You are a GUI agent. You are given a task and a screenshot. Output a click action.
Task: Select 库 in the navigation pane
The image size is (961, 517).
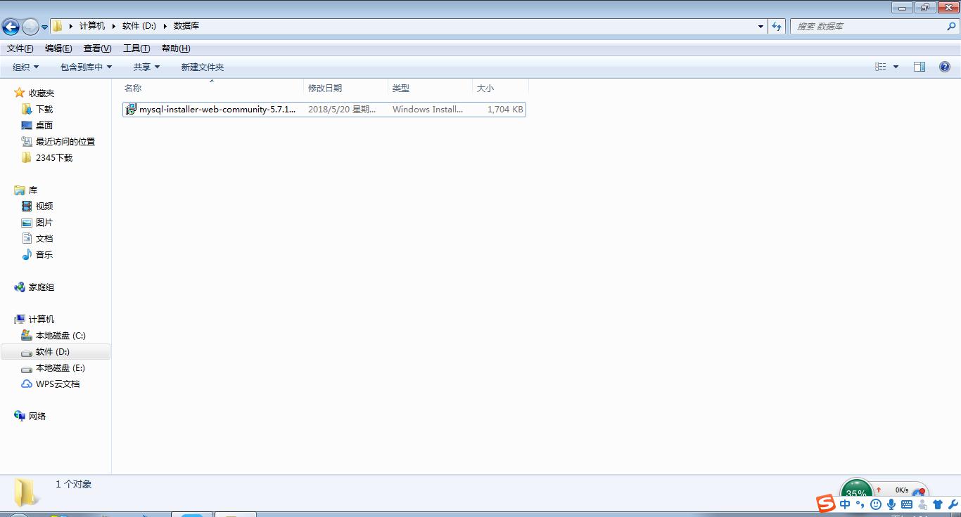point(33,190)
